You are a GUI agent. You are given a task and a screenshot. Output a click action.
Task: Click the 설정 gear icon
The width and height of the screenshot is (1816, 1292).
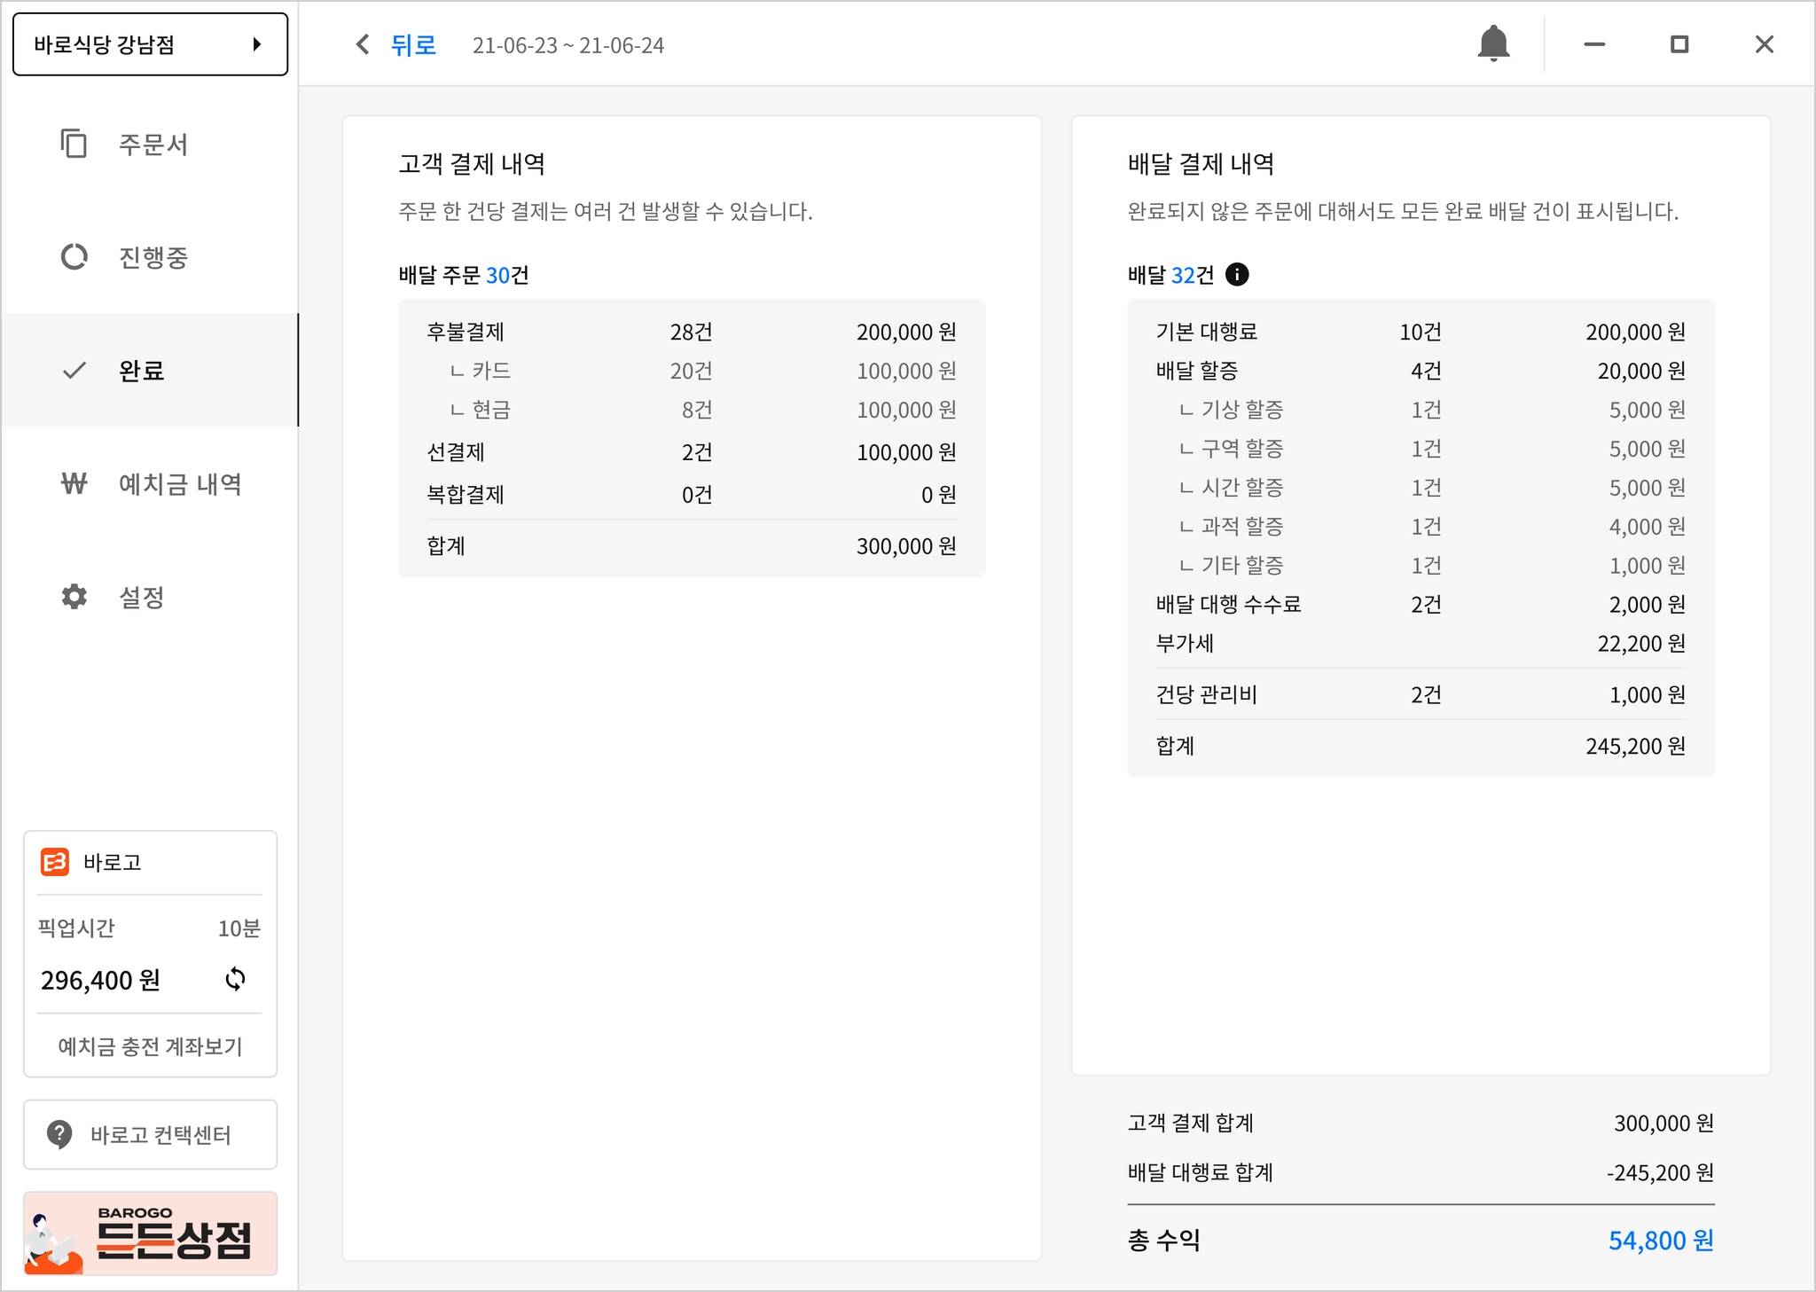tap(74, 597)
